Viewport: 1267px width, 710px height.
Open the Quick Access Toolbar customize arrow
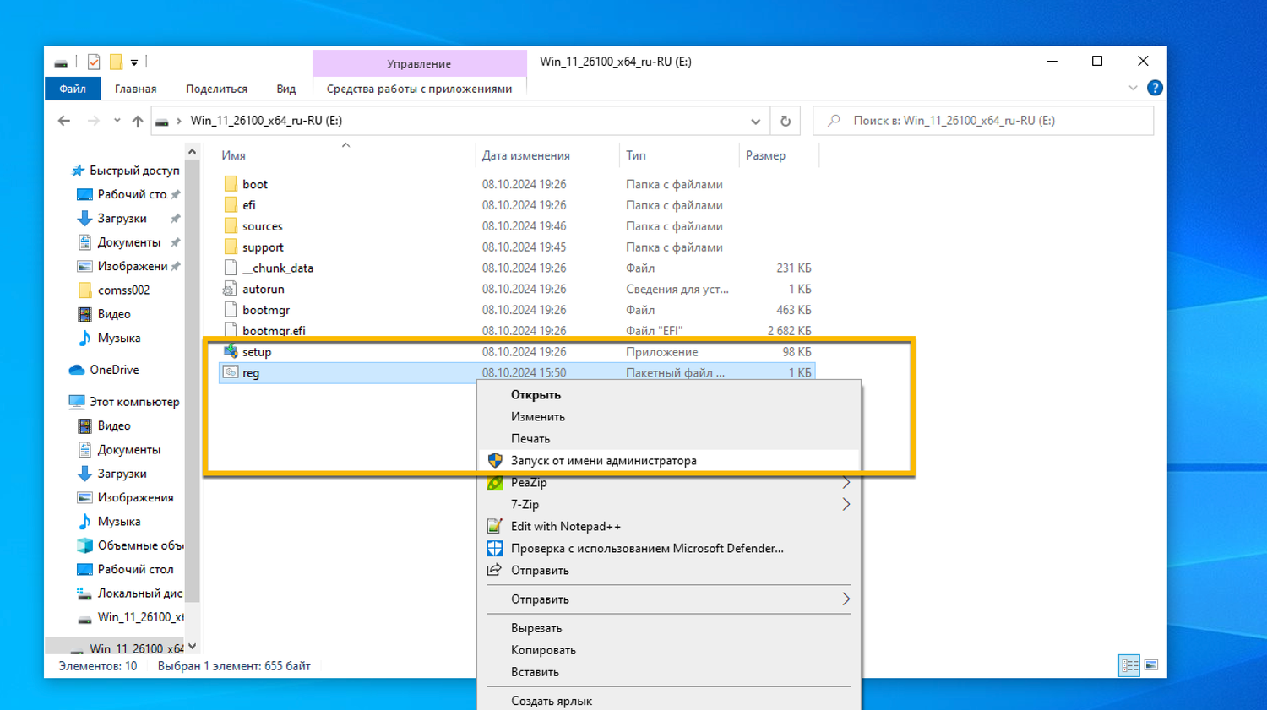pyautogui.click(x=134, y=62)
